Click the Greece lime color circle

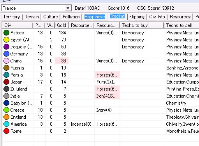[6, 110]
